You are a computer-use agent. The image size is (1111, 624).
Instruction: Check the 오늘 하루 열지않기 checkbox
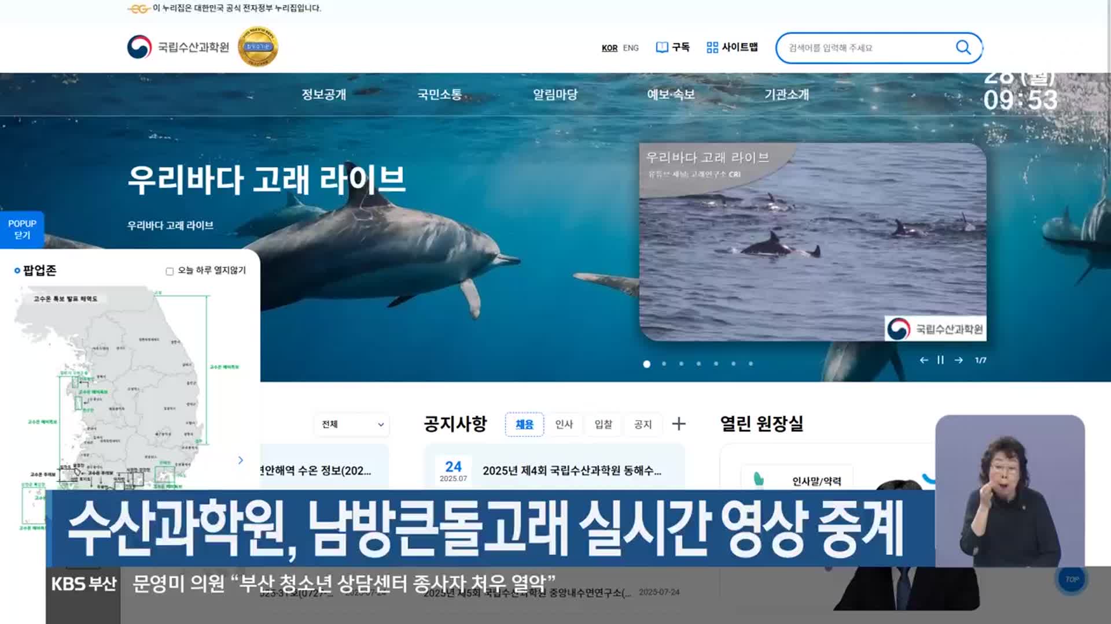coord(170,271)
